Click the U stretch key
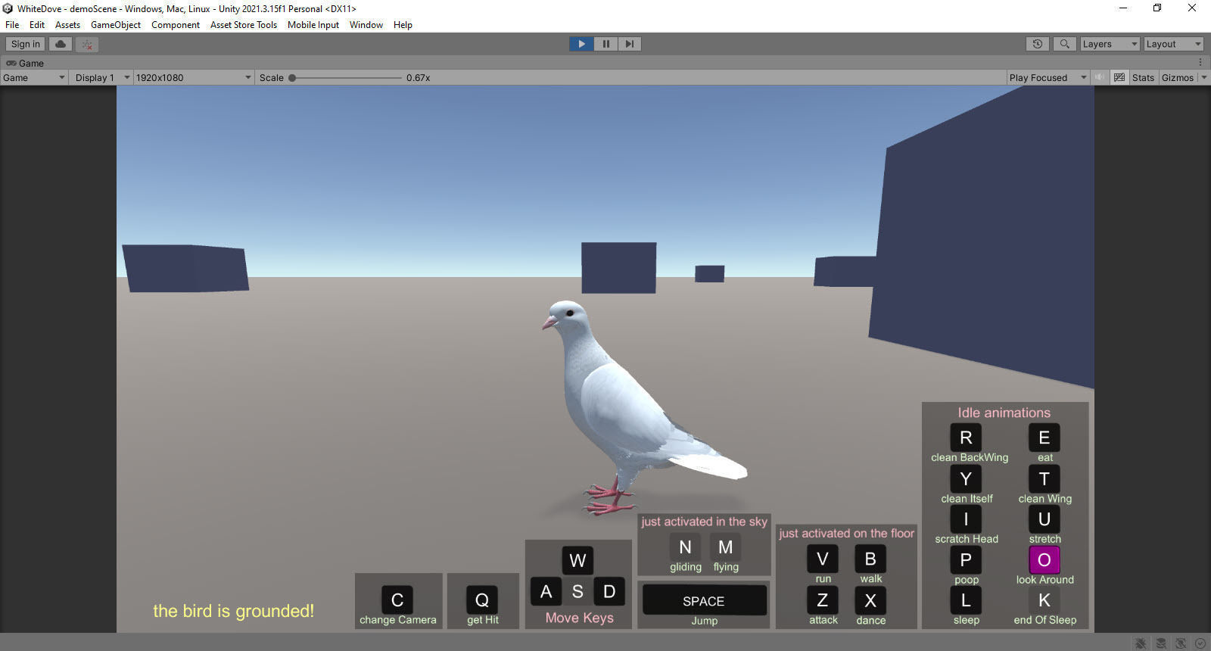The width and height of the screenshot is (1211, 651). (1044, 519)
